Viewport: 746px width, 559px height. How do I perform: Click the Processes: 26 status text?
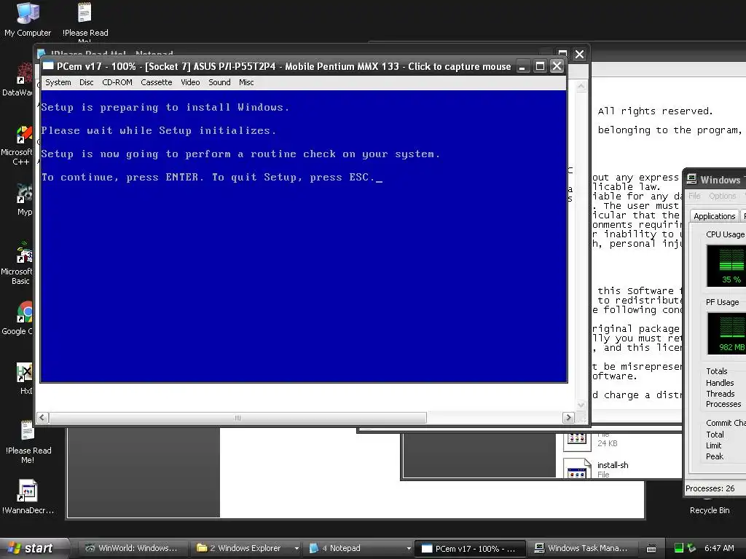[x=710, y=488]
